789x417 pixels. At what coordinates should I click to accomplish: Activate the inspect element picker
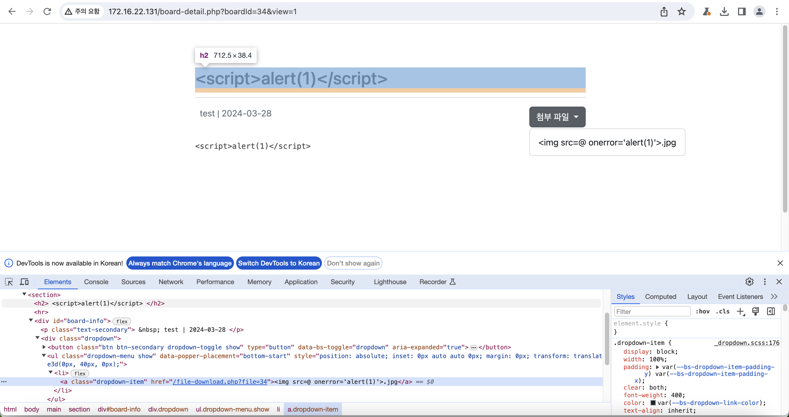(8, 282)
